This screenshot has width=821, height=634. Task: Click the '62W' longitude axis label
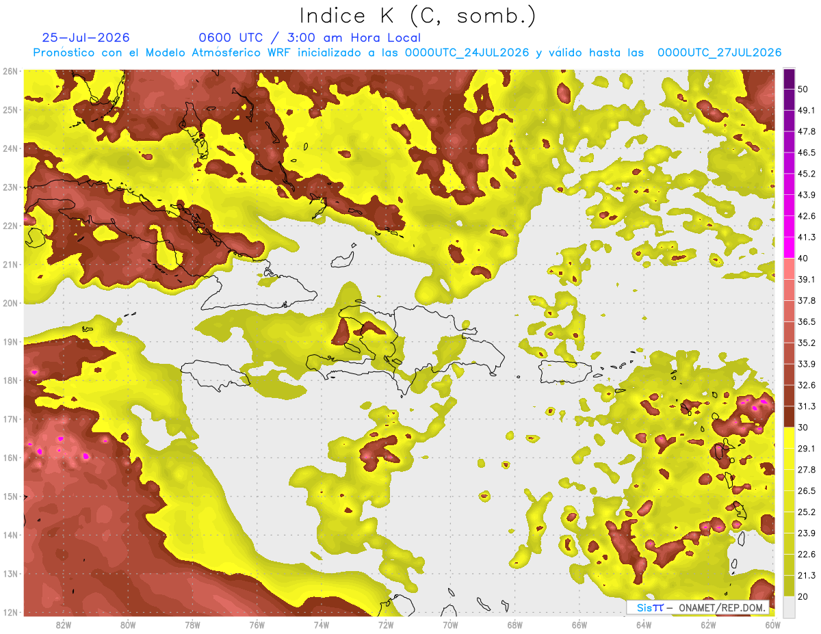708,625
